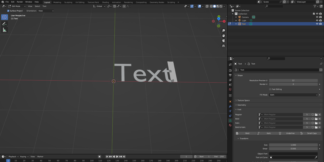Open the View Layer properties tab
324x162 pixels.
pyautogui.click(x=230, y=80)
